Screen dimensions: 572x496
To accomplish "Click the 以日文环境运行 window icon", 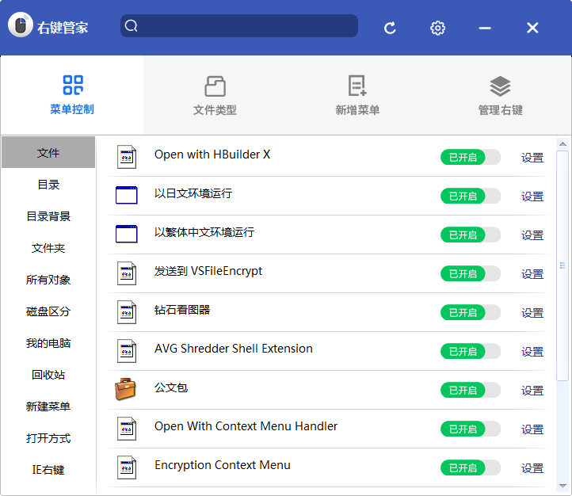I will coord(127,195).
